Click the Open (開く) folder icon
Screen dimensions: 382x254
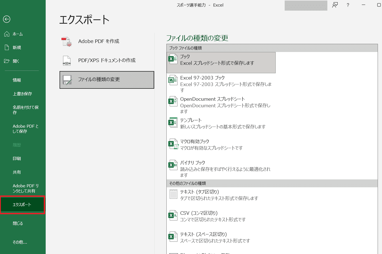click(7, 61)
